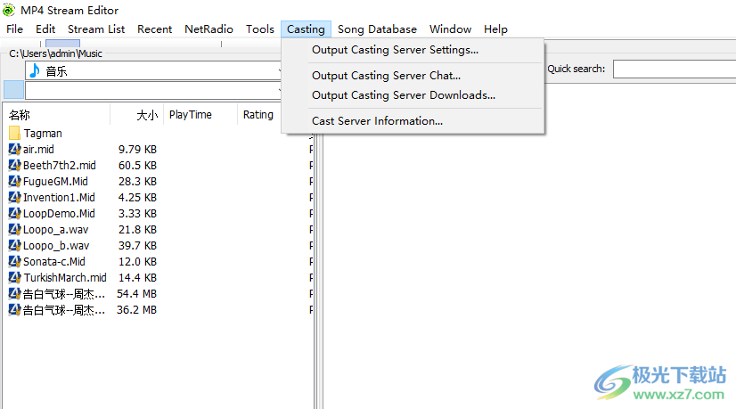
Task: Open the NetRadio menu
Action: (209, 29)
